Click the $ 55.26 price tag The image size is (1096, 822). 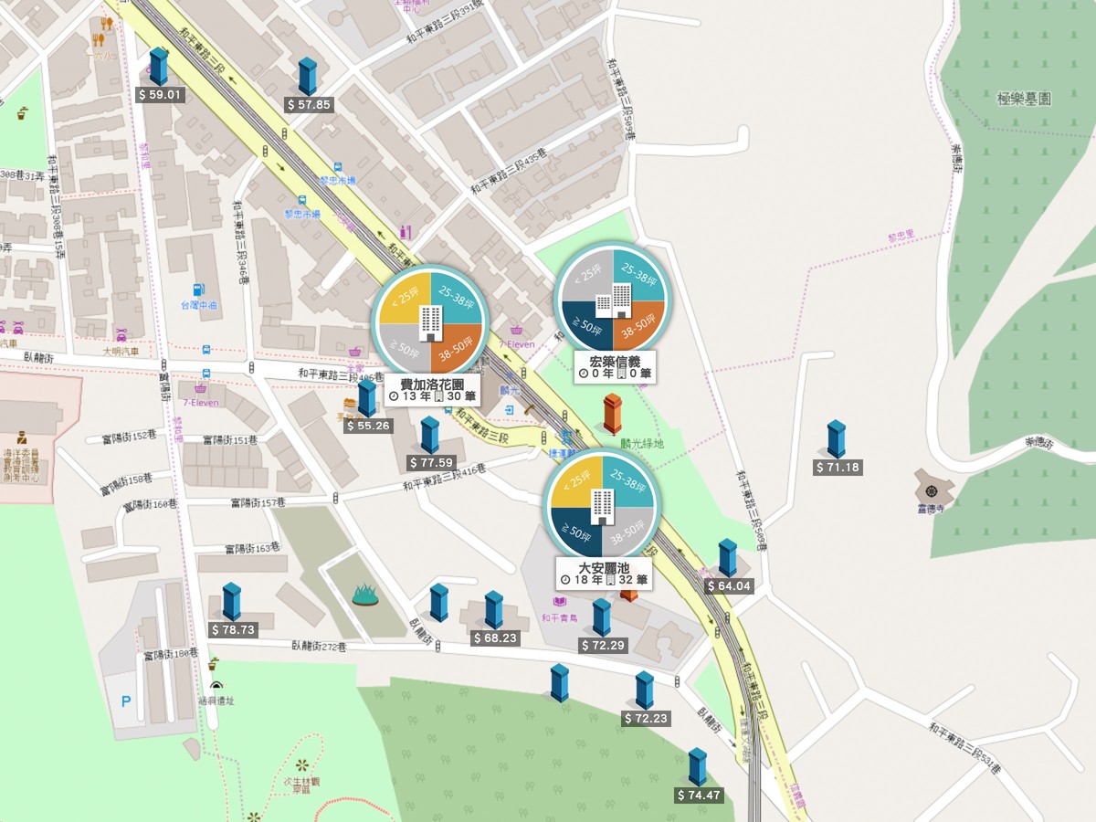click(367, 427)
